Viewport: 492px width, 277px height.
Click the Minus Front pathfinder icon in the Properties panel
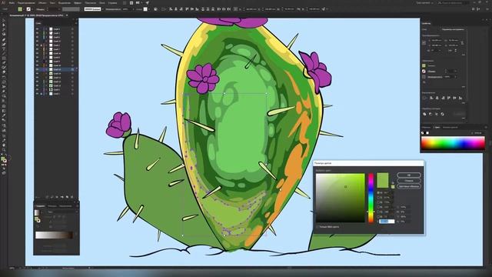coord(430,114)
